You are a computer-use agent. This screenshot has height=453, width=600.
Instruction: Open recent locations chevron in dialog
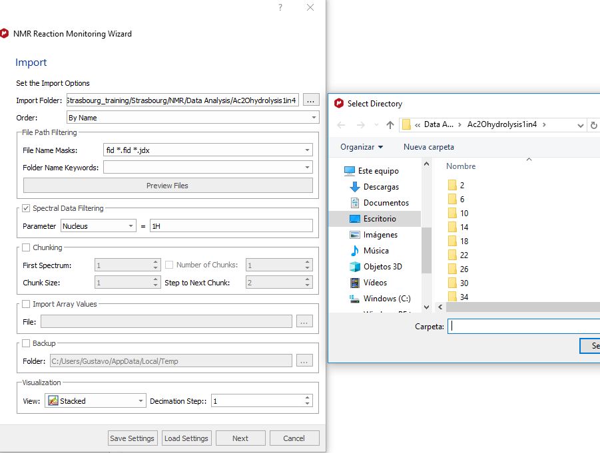[x=376, y=125]
